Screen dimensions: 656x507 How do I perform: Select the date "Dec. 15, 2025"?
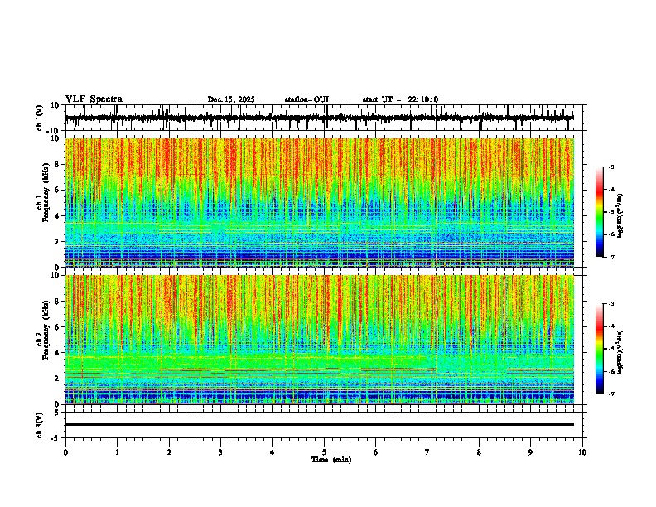231,99
